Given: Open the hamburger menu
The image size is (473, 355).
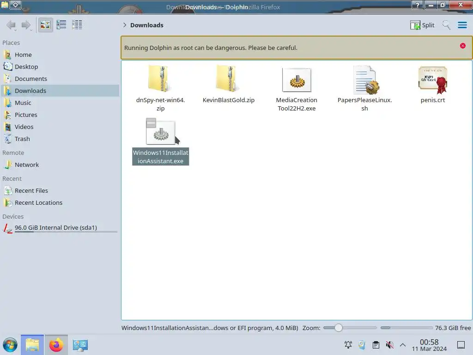Looking at the screenshot, I should pos(462,25).
